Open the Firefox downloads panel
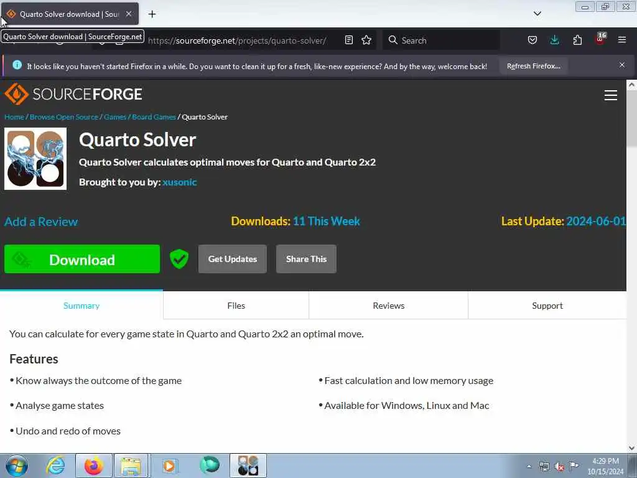Screen dimensions: 637x478 click(554, 40)
